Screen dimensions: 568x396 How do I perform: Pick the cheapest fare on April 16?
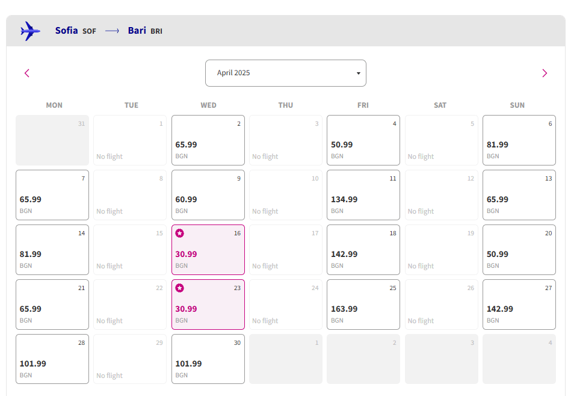(x=208, y=251)
